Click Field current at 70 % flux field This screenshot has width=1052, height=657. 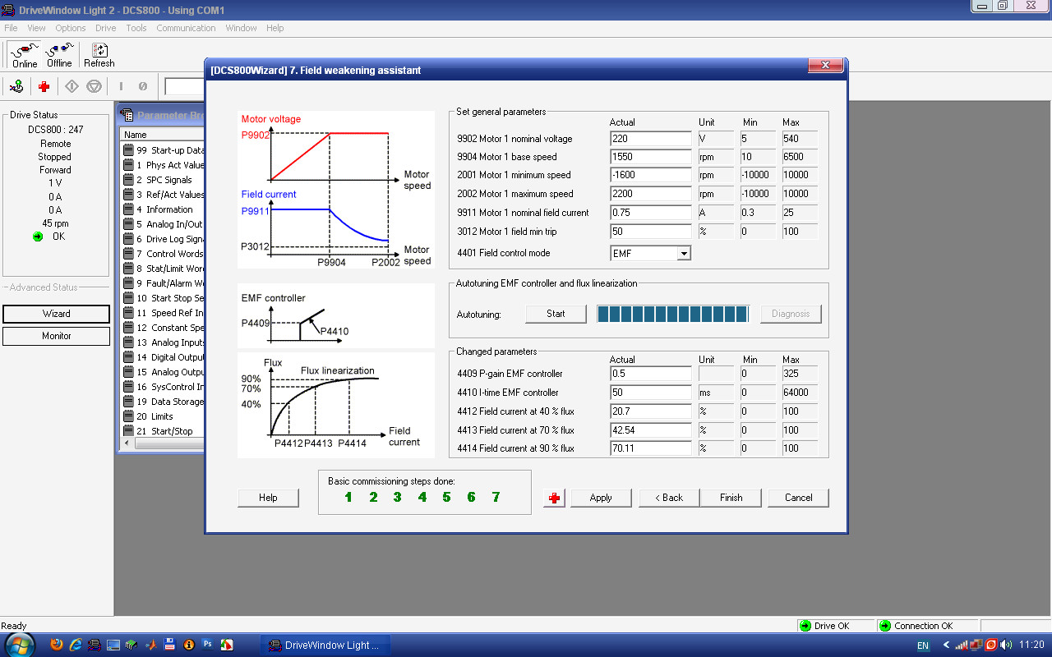tap(651, 430)
